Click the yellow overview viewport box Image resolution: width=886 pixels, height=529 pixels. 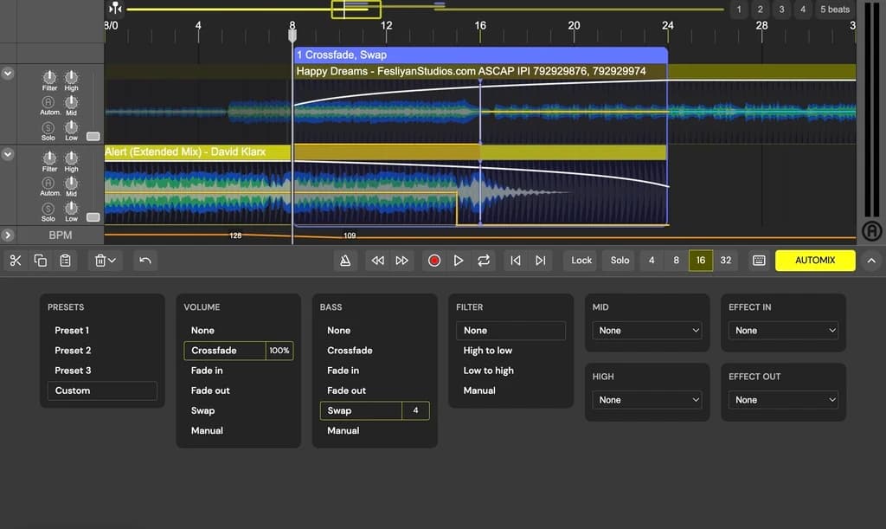(356, 9)
